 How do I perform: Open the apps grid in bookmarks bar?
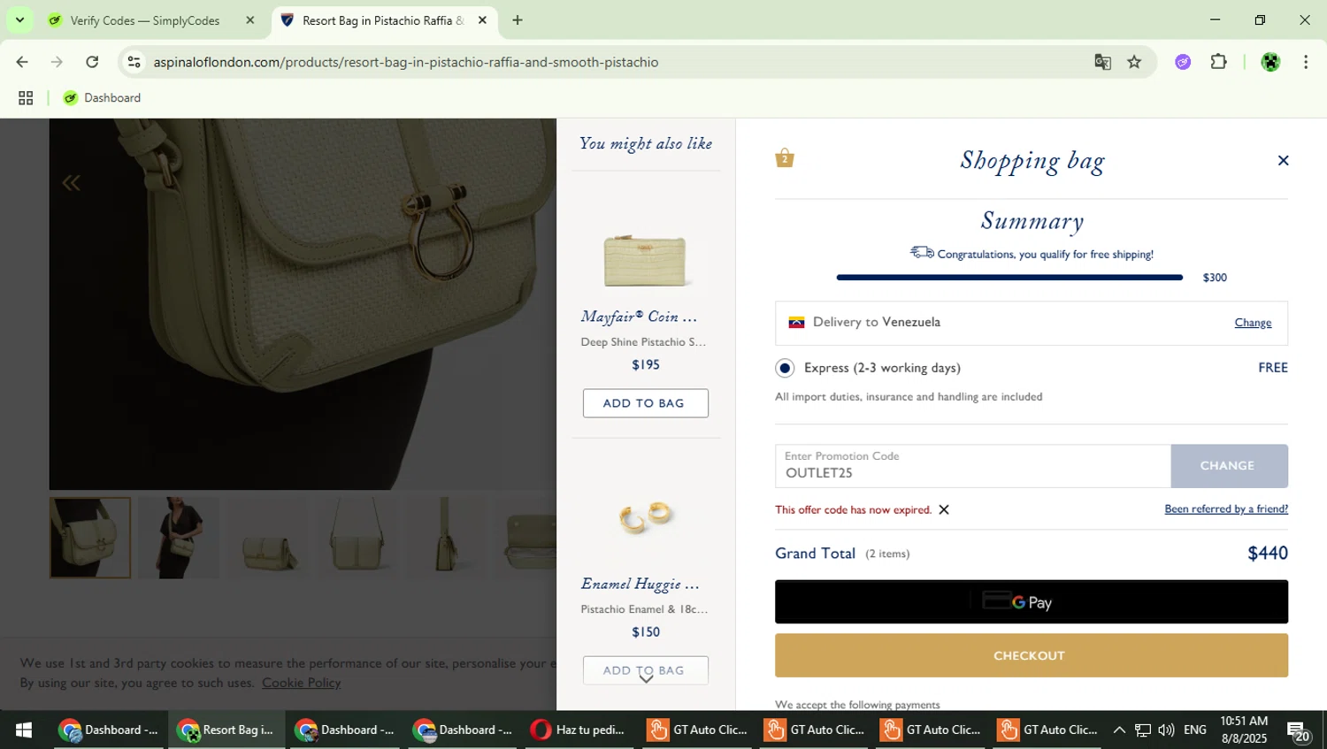click(26, 98)
